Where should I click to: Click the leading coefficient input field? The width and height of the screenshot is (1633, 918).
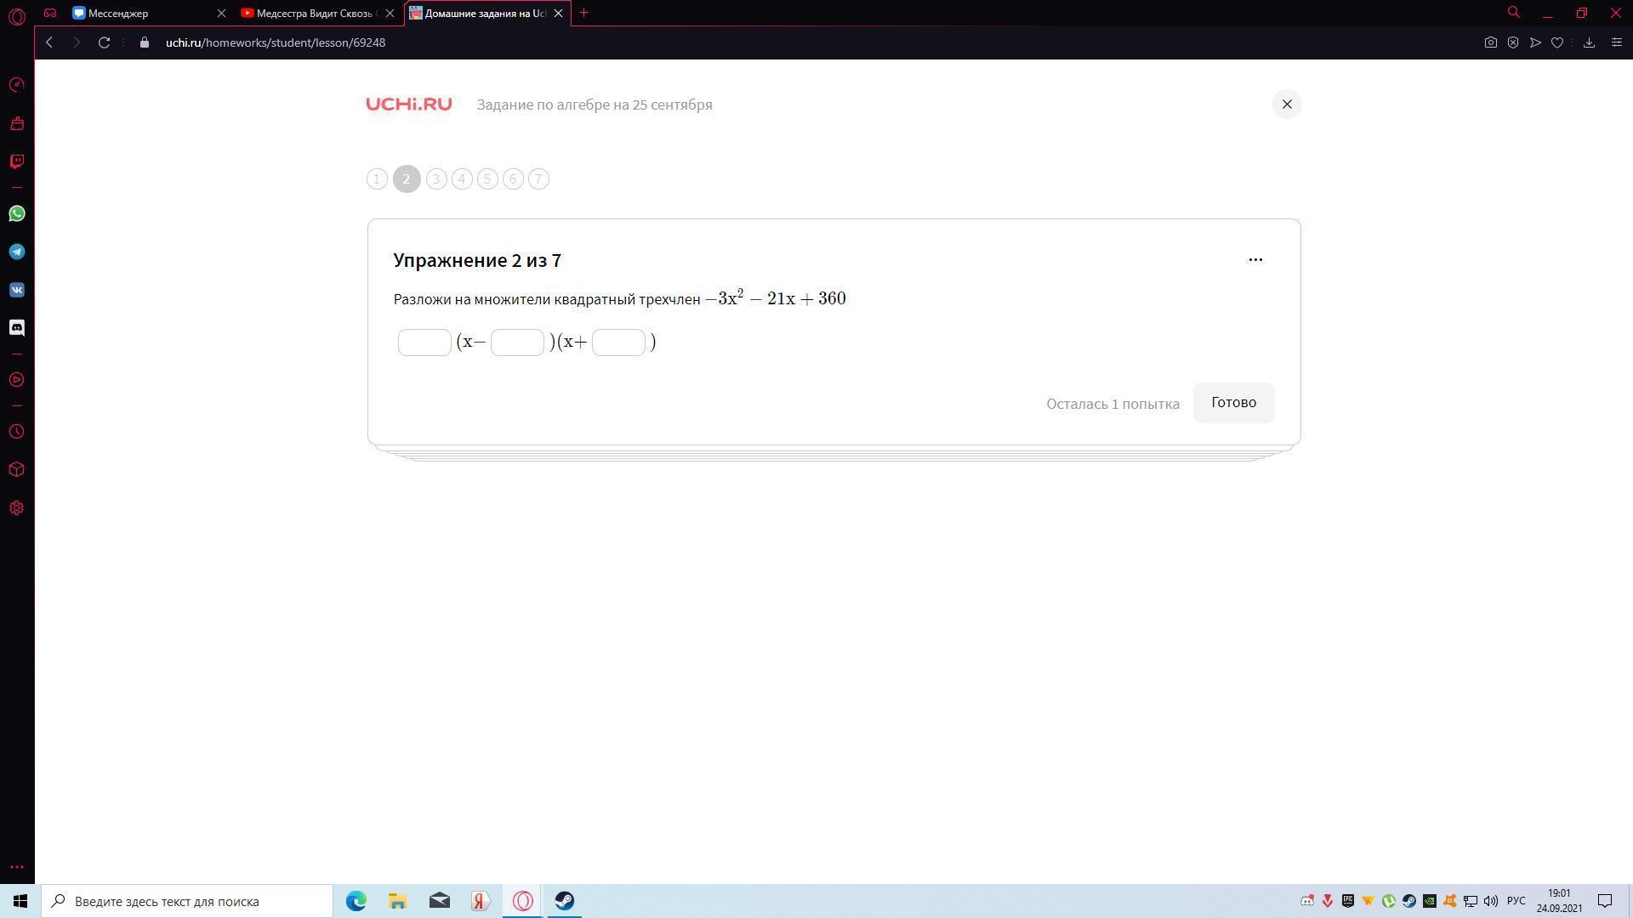click(x=424, y=343)
